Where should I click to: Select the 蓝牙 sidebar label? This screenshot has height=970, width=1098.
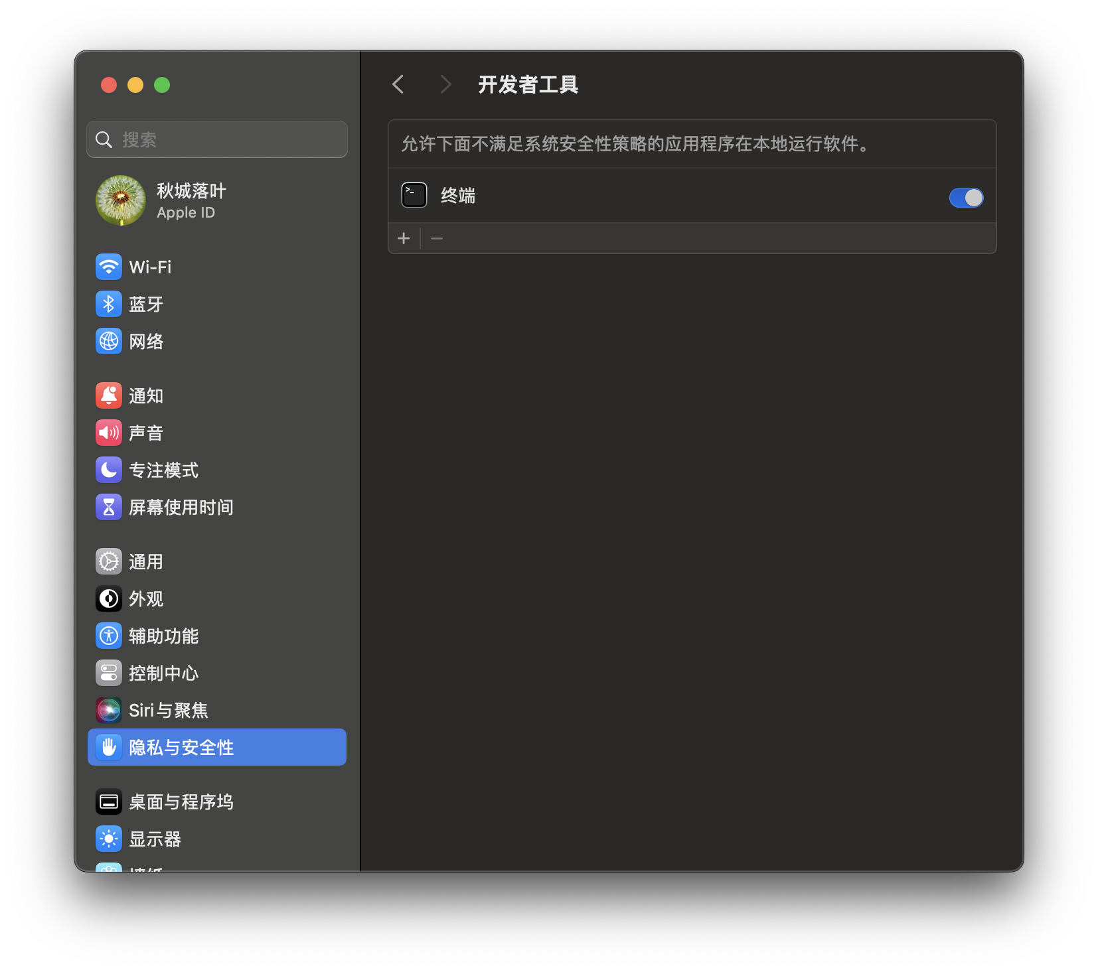click(146, 304)
